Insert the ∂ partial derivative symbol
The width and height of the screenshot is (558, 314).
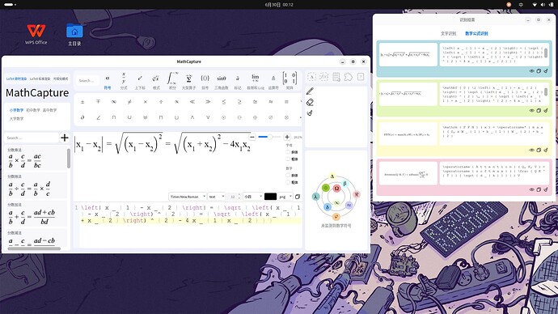pos(82,117)
